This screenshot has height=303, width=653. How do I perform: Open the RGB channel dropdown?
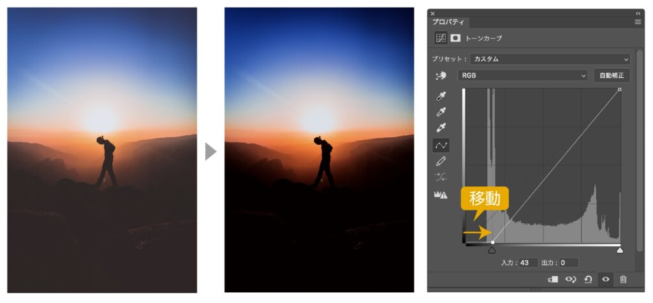tap(523, 76)
